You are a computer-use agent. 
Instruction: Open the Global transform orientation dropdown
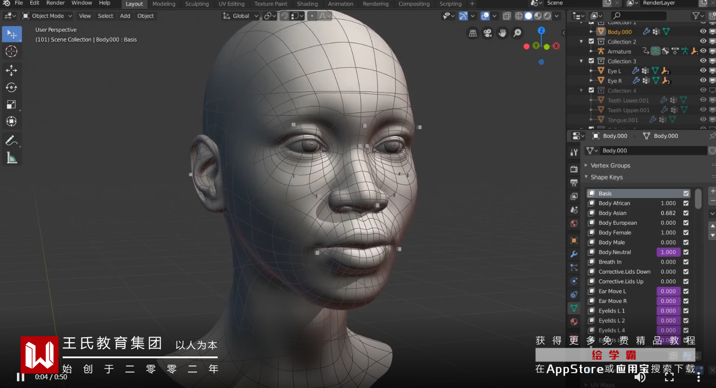(241, 16)
